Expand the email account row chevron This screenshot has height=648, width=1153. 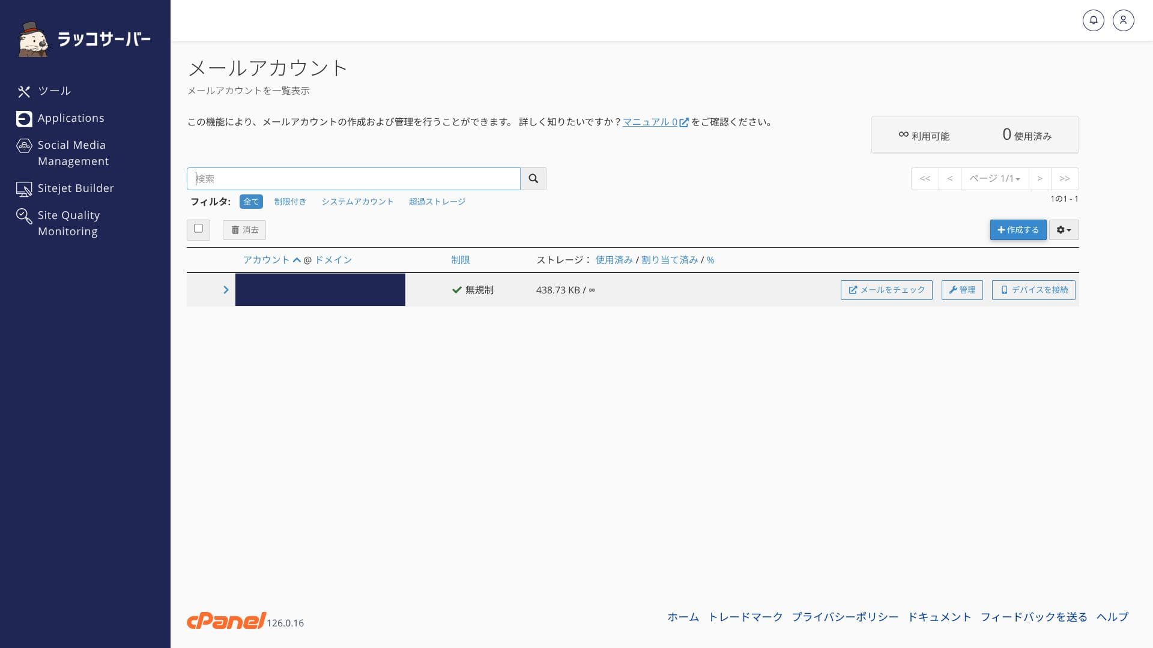[226, 290]
